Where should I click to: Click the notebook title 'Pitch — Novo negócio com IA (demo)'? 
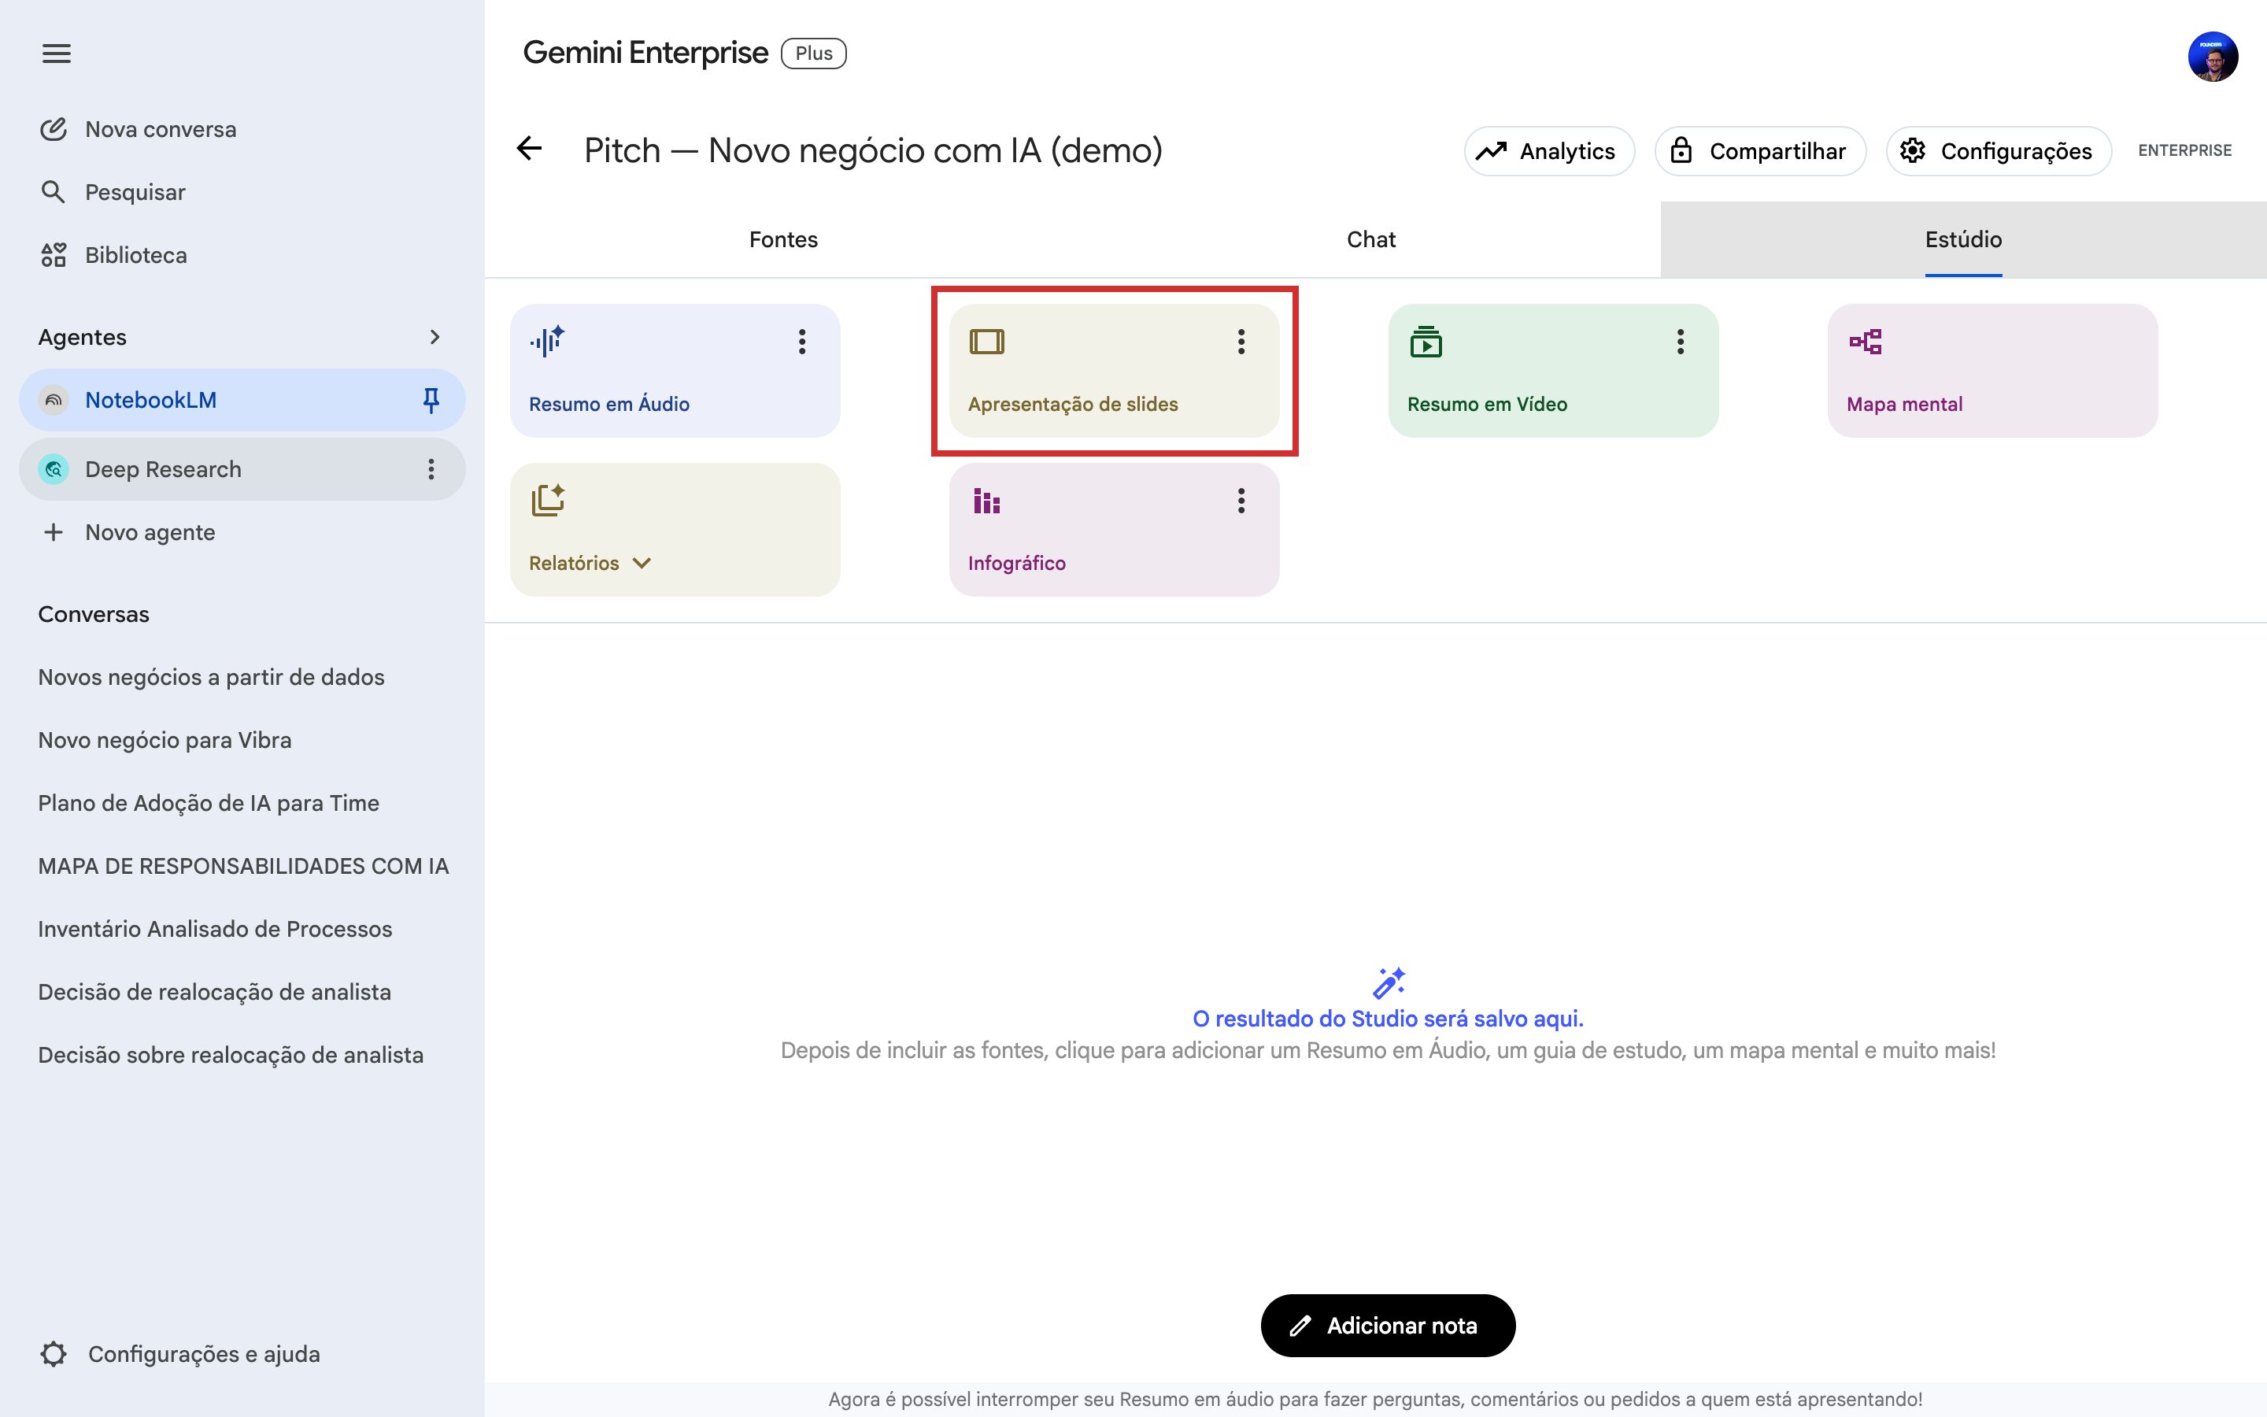[x=873, y=150]
